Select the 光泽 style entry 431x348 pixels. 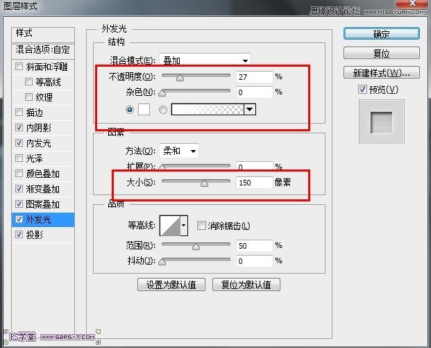click(x=43, y=158)
